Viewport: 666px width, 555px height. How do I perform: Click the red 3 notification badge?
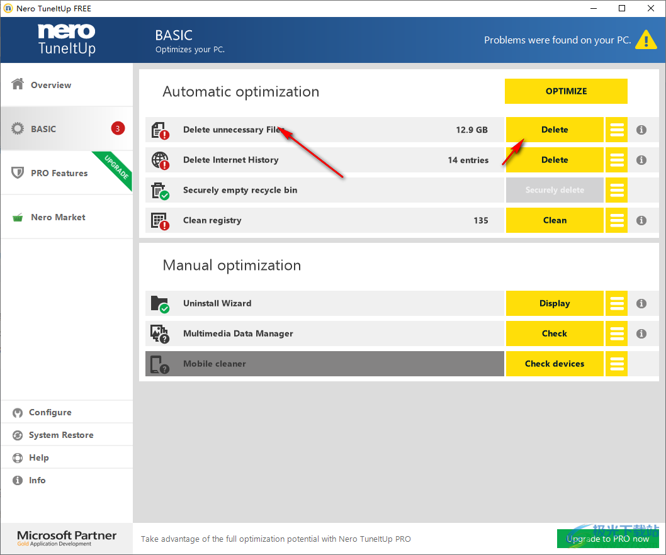[x=118, y=128]
